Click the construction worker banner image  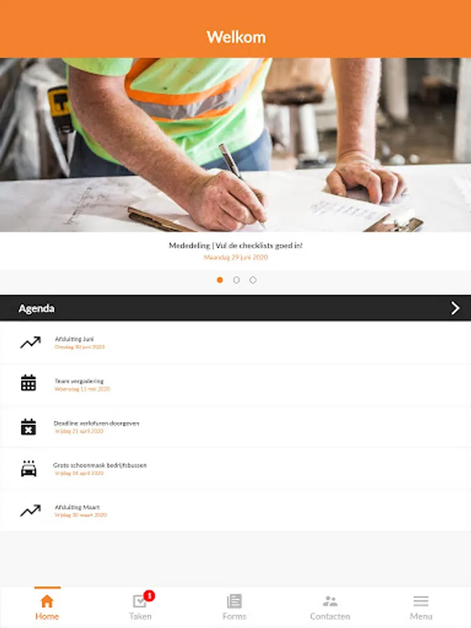pos(236,144)
